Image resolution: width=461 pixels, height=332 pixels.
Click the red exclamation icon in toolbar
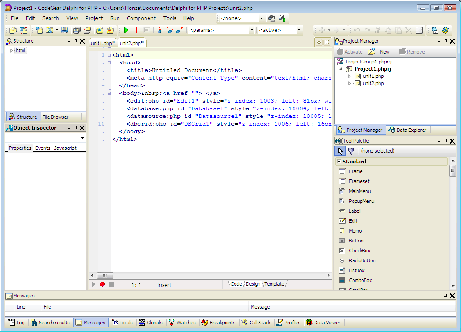pyautogui.click(x=136, y=30)
